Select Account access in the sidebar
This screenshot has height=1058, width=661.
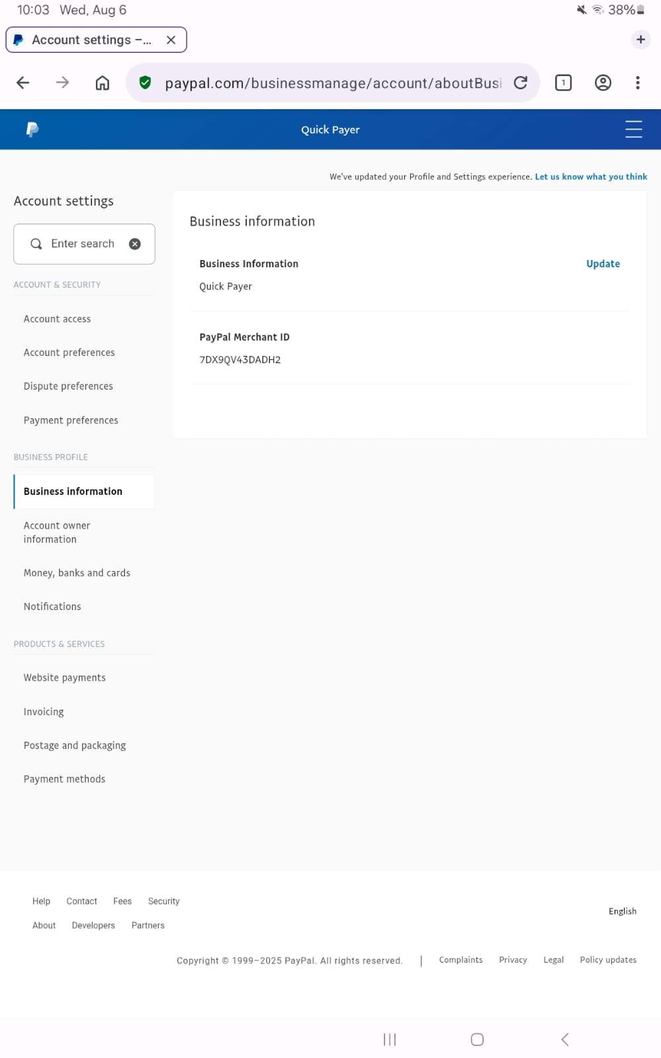[x=57, y=319]
